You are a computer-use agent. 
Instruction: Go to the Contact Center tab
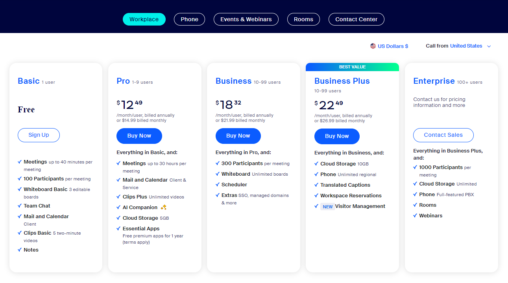pyautogui.click(x=356, y=19)
